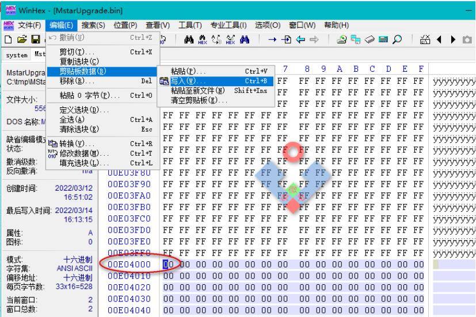This screenshot has height=317, width=476.
Task: Open the 查看(V) menu
Action: tap(158, 25)
